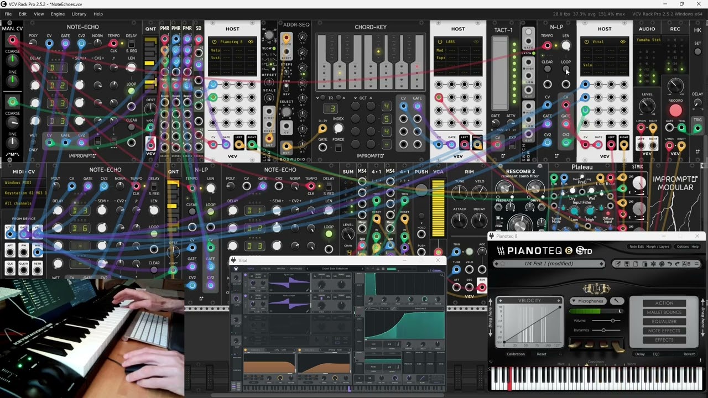This screenshot has width=708, height=398.
Task: Toggle Vital filter 1 power button
Action: pyautogui.click(x=246, y=350)
